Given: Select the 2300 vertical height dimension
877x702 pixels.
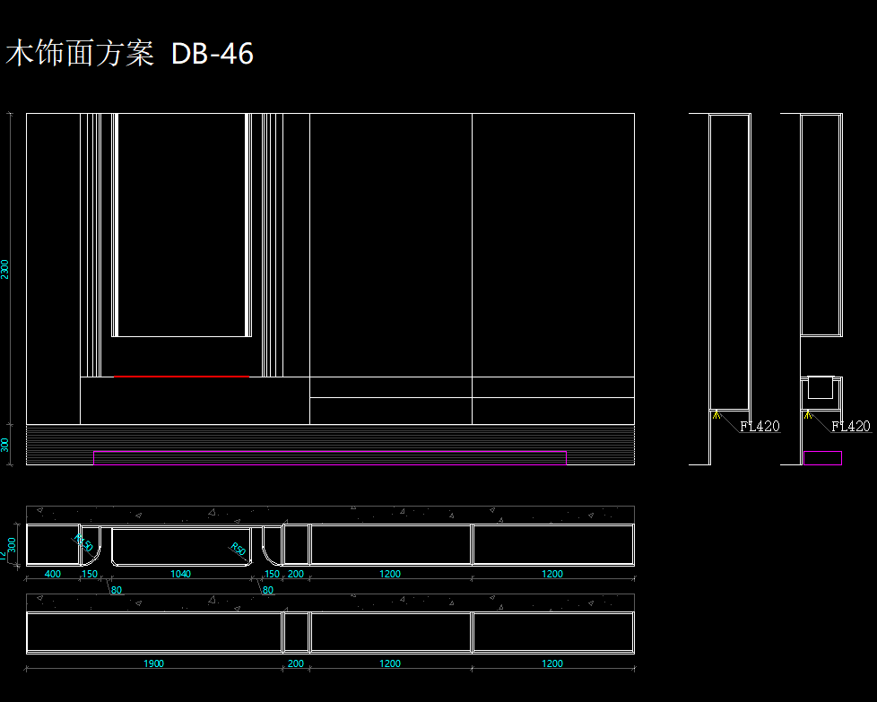Looking at the screenshot, I should [x=5, y=269].
